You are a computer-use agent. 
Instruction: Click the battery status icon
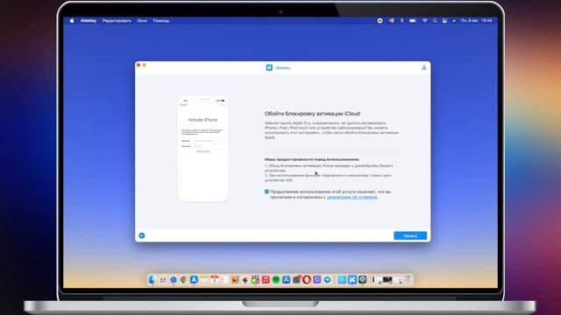tap(413, 21)
